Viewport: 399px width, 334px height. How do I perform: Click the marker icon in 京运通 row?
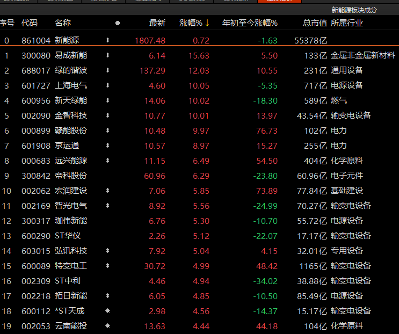(x=107, y=146)
